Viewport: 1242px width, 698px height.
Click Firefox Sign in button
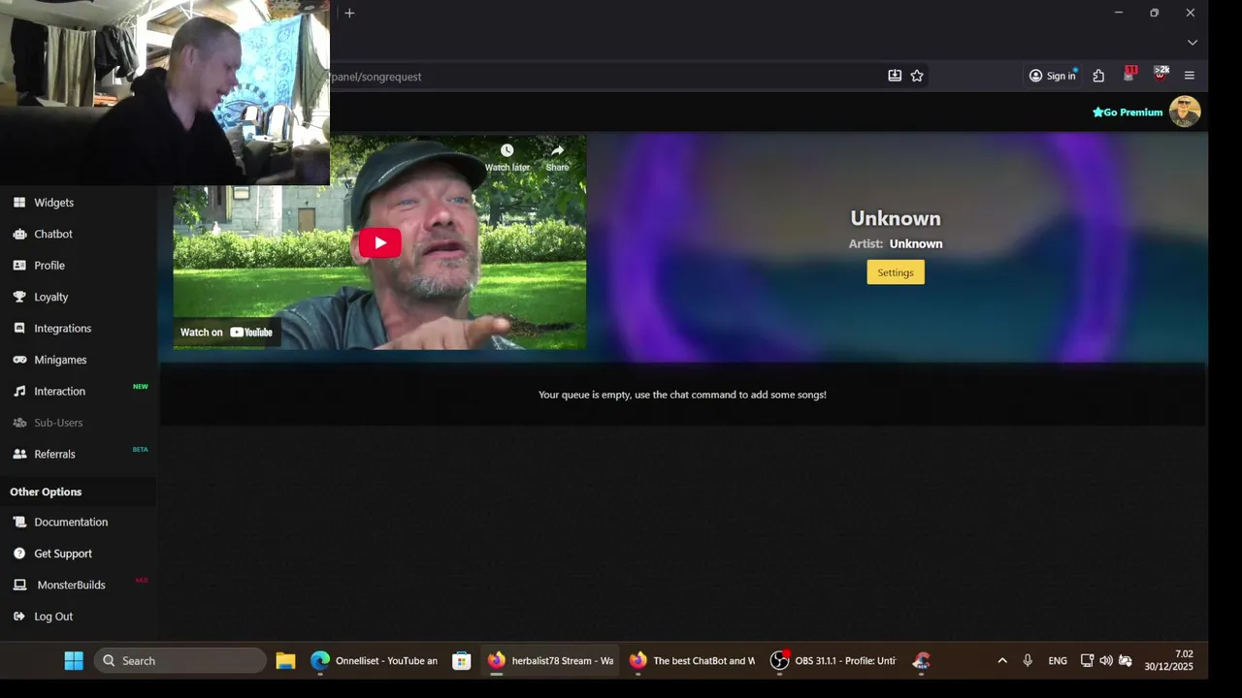1053,76
